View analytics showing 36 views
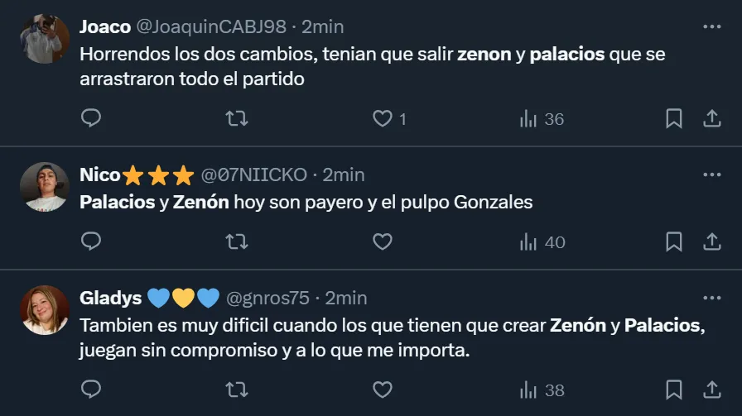Image resolution: width=742 pixels, height=416 pixels. (x=542, y=118)
